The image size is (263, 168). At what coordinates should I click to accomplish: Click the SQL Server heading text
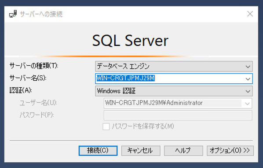[x=130, y=41]
